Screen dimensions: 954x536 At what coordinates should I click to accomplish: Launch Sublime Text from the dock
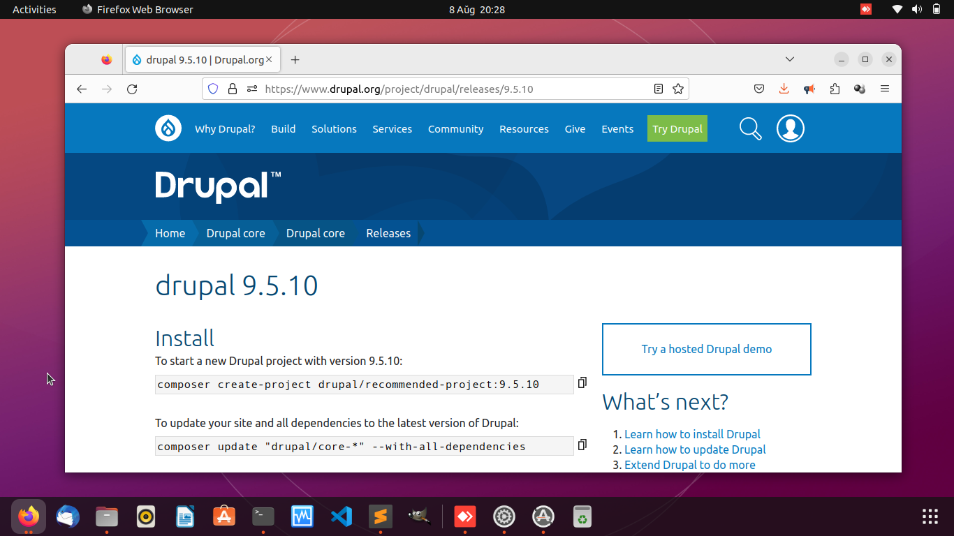(x=381, y=516)
